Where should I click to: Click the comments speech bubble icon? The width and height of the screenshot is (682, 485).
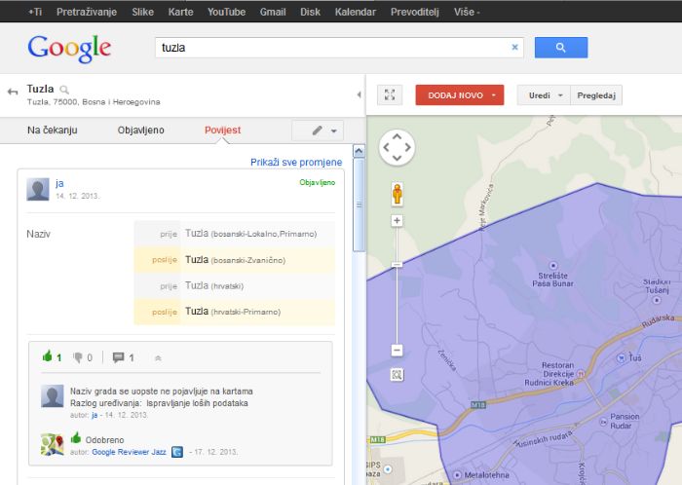pyautogui.click(x=118, y=357)
